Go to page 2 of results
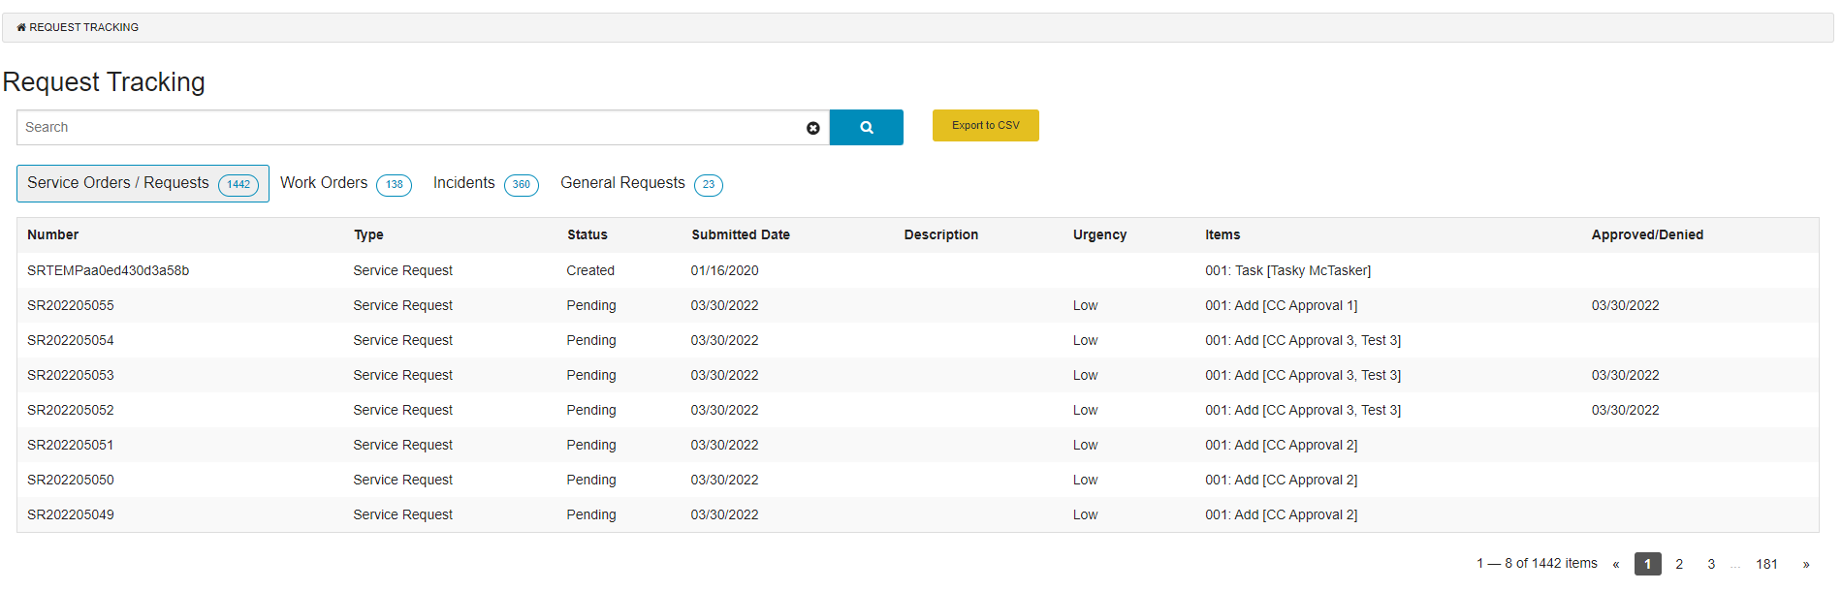The image size is (1842, 591). click(x=1679, y=564)
